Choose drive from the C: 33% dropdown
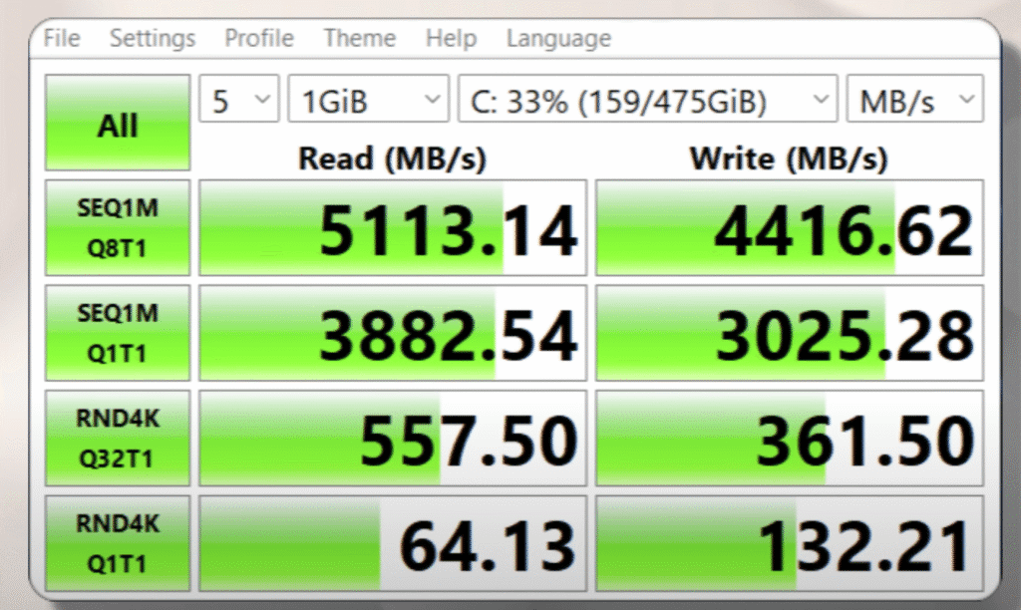Image resolution: width=1021 pixels, height=610 pixels. (x=647, y=100)
